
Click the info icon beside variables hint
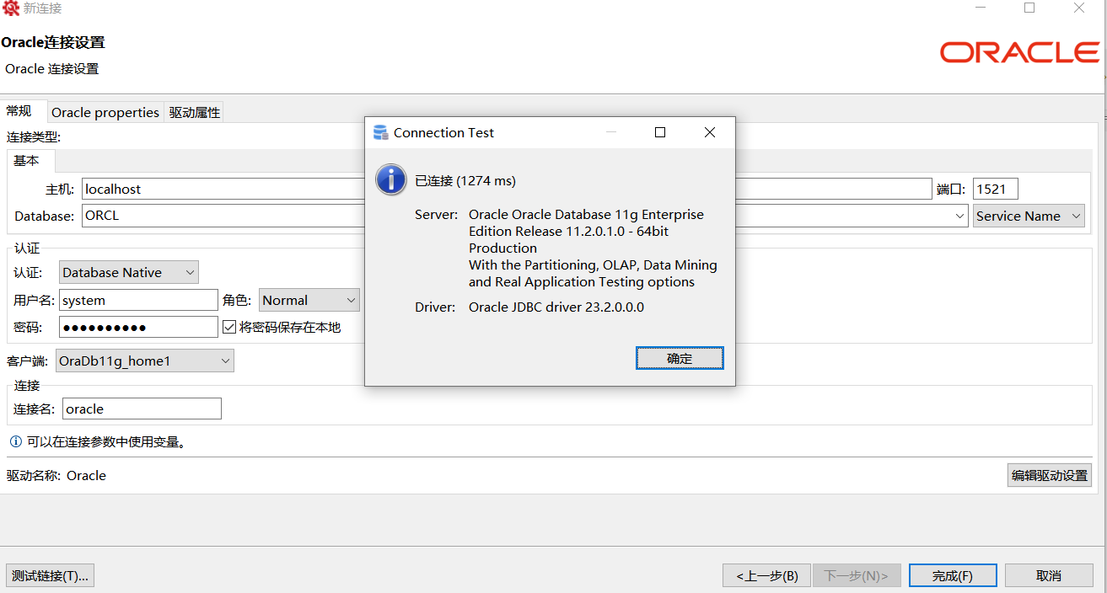15,441
